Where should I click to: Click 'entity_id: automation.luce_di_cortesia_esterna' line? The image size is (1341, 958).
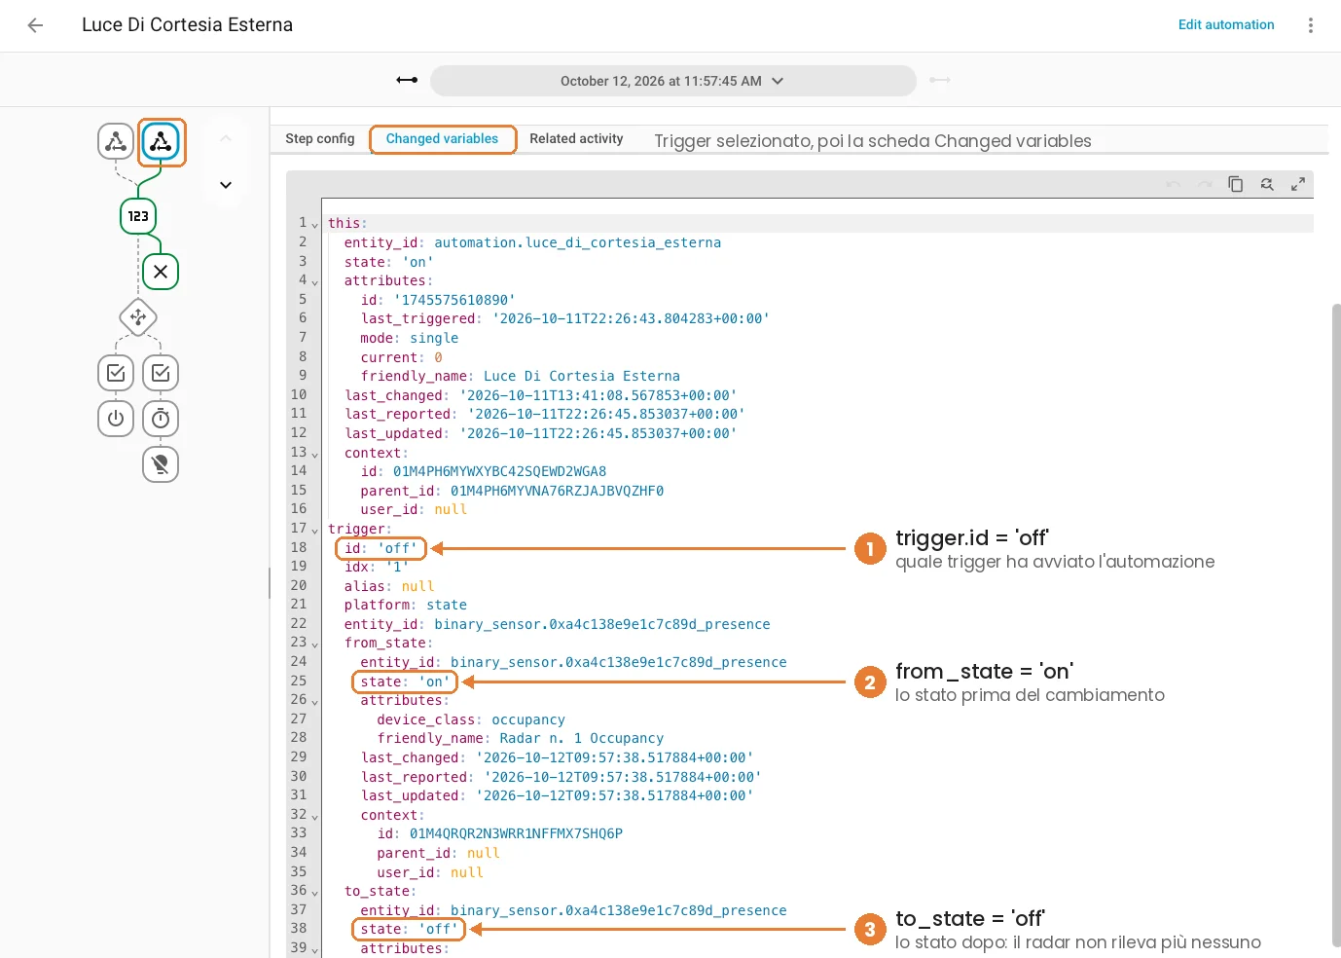(532, 243)
